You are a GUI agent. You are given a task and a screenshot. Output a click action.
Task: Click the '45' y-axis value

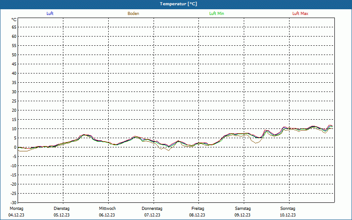coord(14,64)
